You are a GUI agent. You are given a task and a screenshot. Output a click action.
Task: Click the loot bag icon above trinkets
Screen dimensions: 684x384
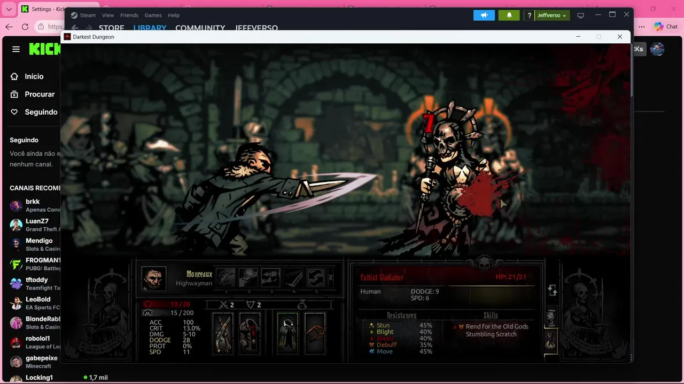pyautogui.click(x=302, y=305)
